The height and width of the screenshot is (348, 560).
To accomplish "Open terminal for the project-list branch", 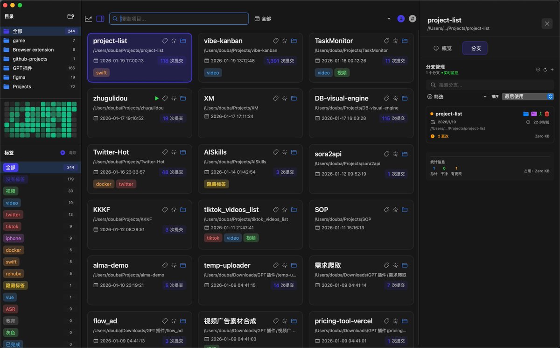I will click(534, 114).
